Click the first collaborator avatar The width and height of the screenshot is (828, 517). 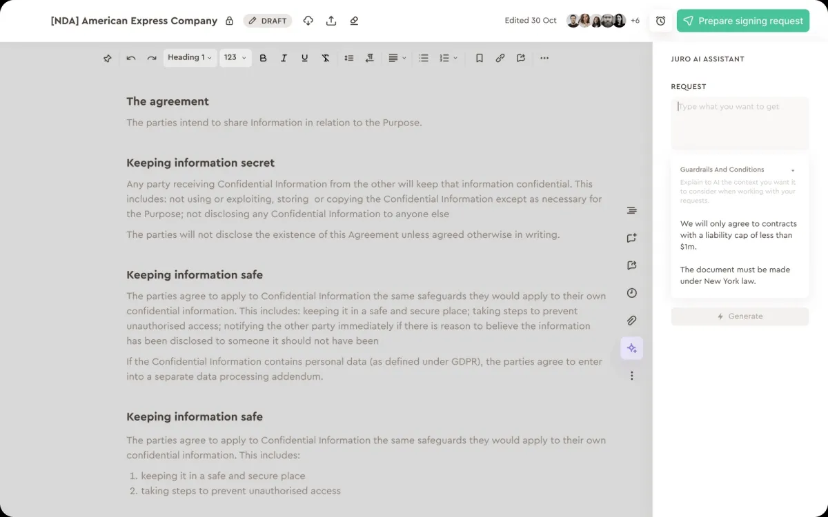coord(573,21)
